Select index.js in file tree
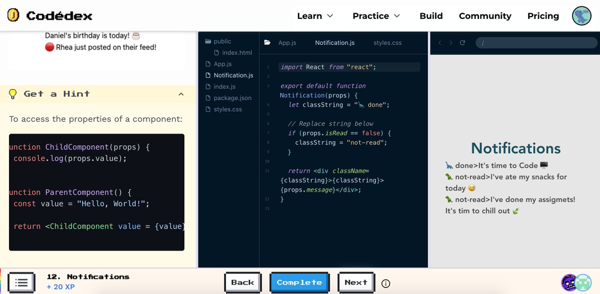600x294 pixels. (224, 86)
